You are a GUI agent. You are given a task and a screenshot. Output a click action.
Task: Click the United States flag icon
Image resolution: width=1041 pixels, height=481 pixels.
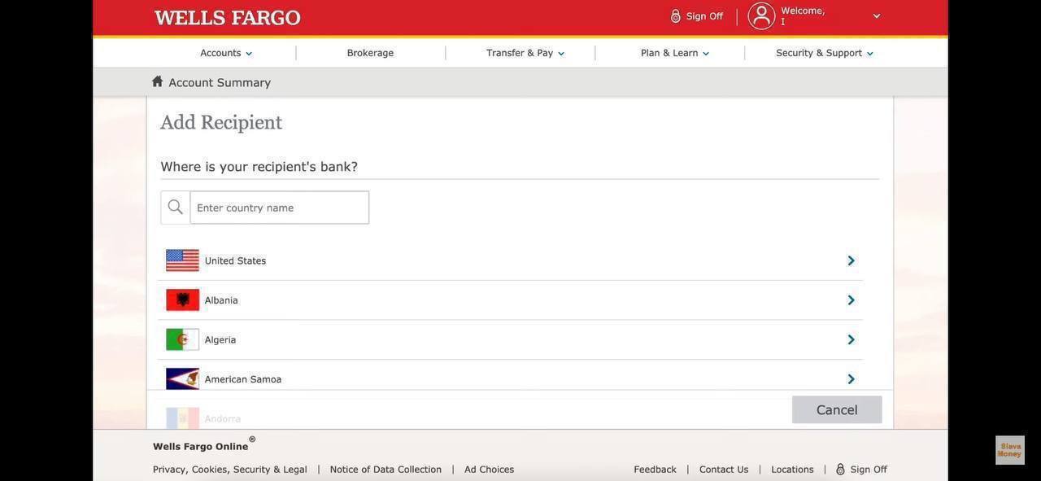pyautogui.click(x=182, y=260)
